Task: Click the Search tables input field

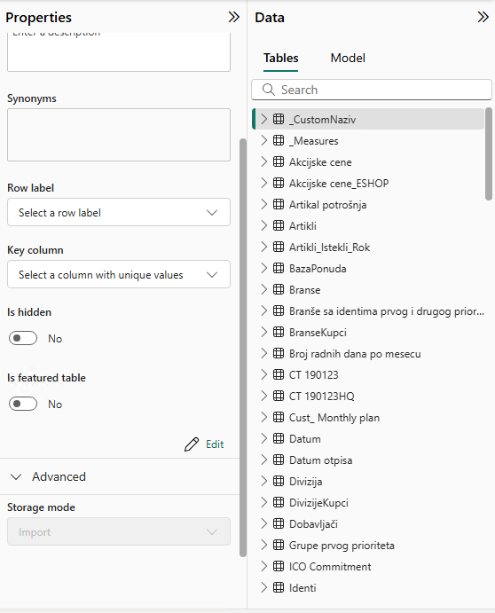Action: coord(372,90)
